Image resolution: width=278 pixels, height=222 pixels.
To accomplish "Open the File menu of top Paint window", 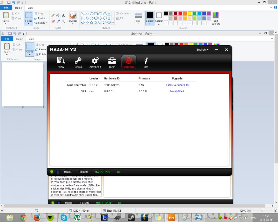I will tap(6, 8).
